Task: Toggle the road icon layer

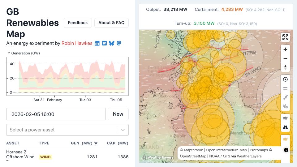Action: [285, 127]
